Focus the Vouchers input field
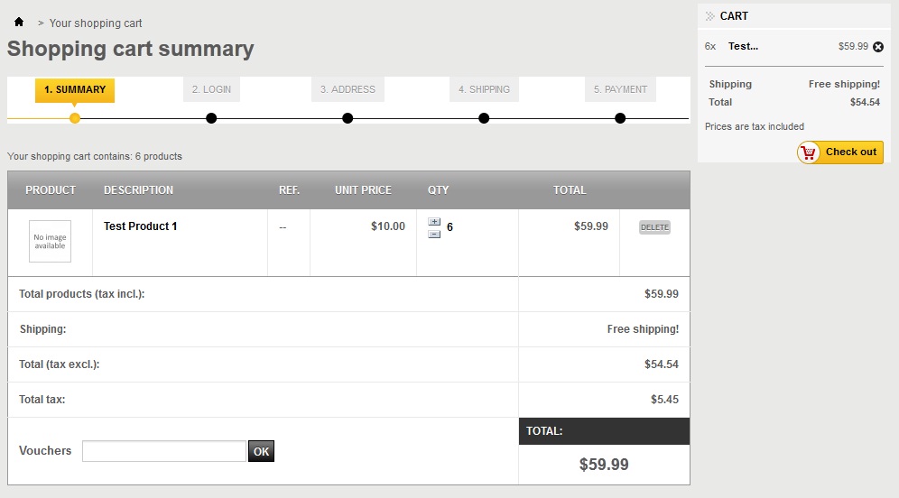The height and width of the screenshot is (498, 899). (x=163, y=451)
